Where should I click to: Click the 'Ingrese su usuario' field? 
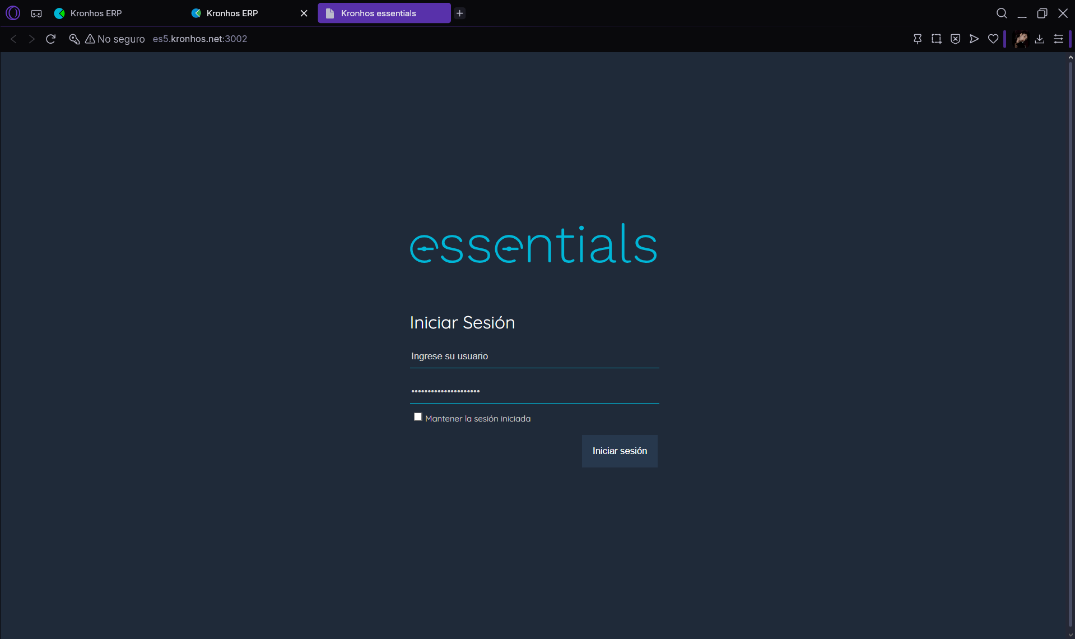[x=534, y=356]
